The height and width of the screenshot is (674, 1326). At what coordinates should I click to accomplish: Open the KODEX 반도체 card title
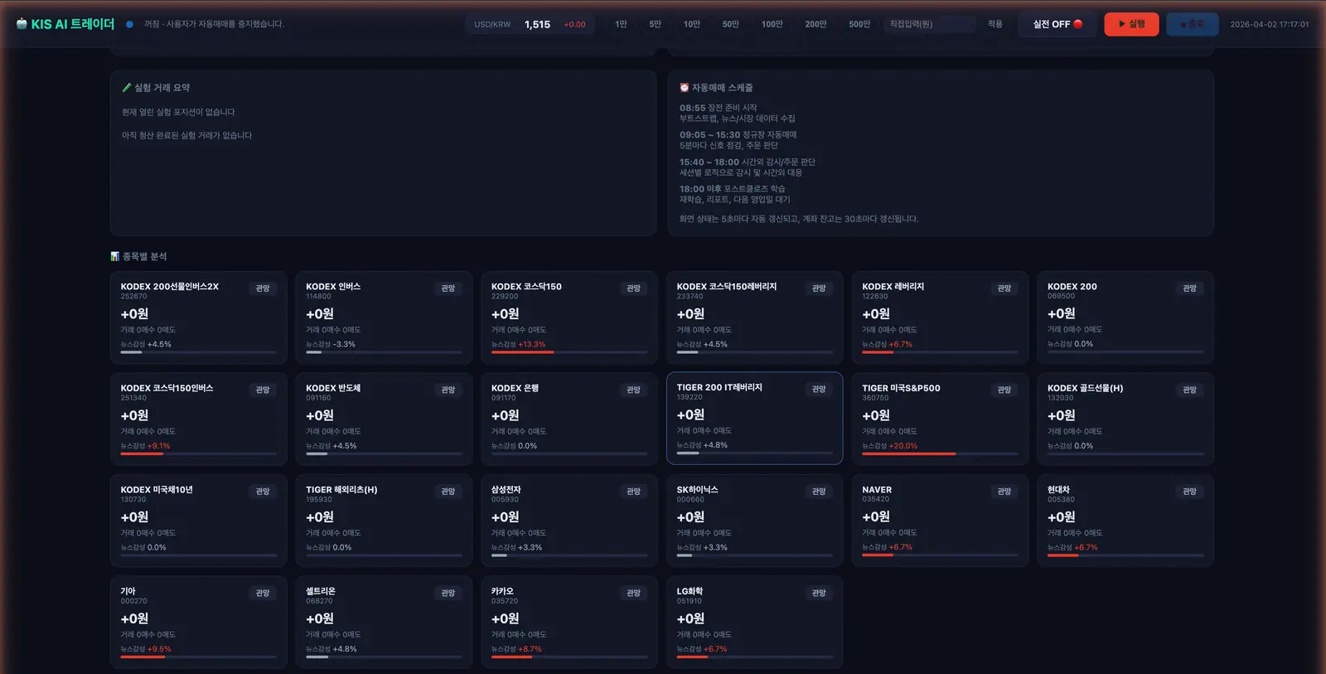click(x=333, y=388)
